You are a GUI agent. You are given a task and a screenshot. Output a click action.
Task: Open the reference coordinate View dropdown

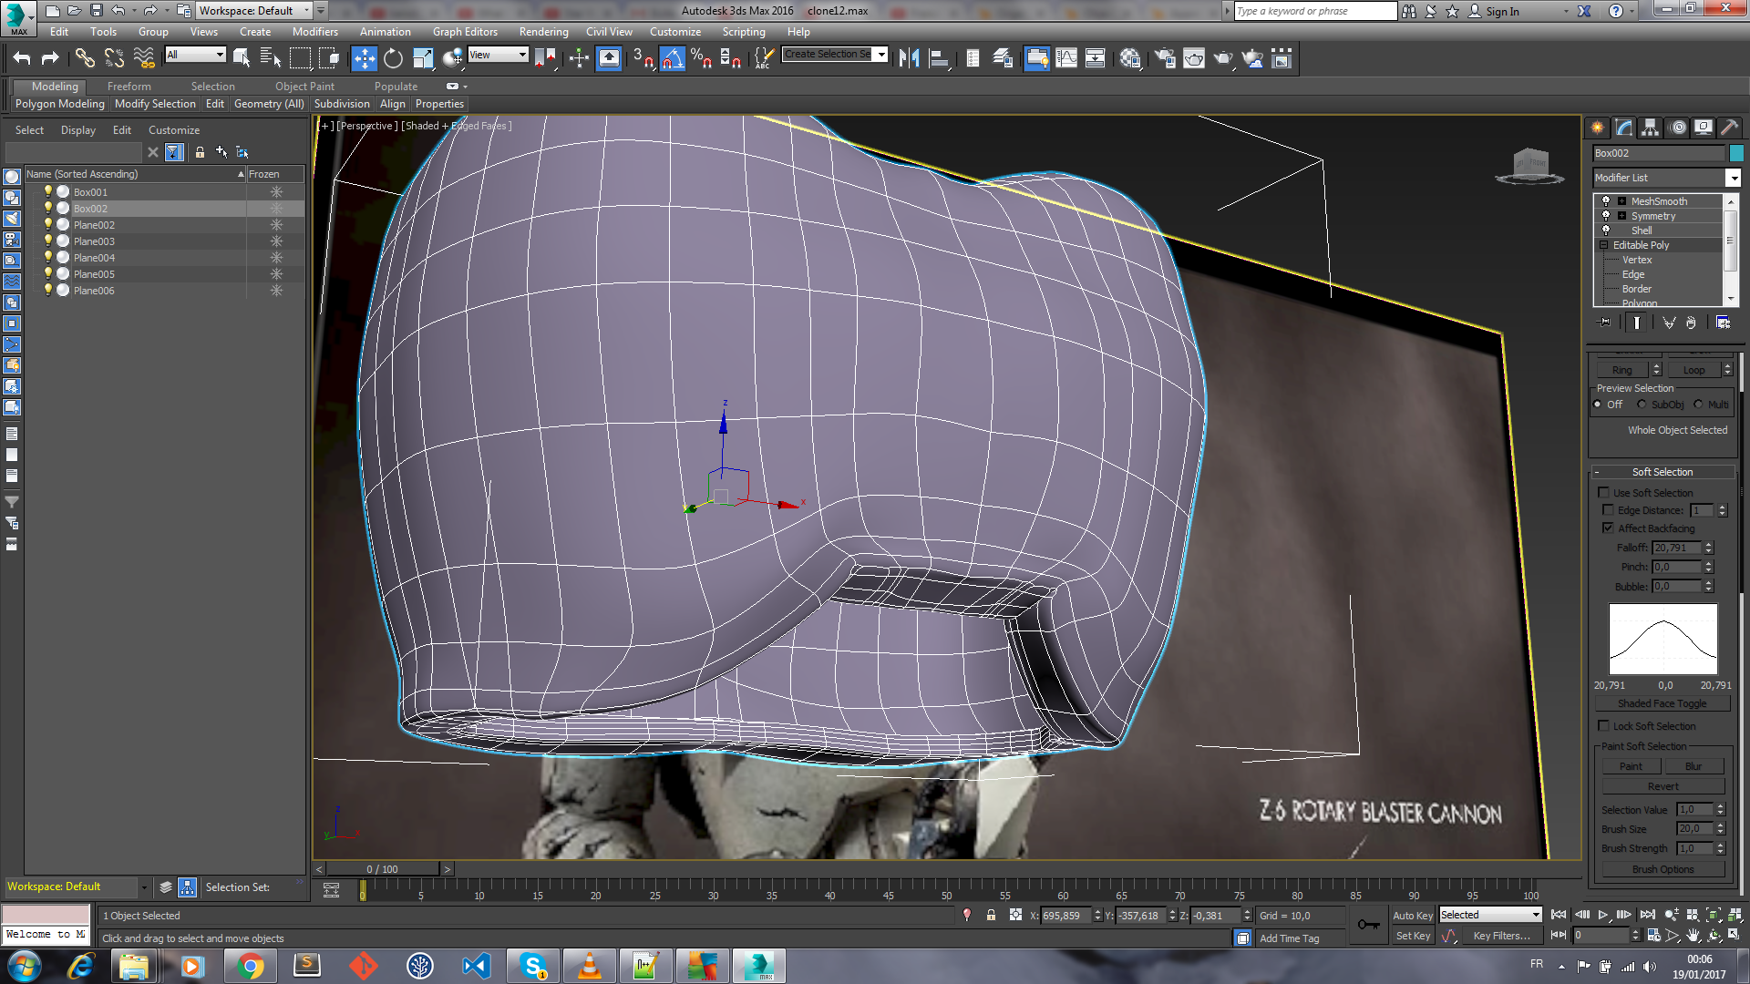tap(498, 55)
